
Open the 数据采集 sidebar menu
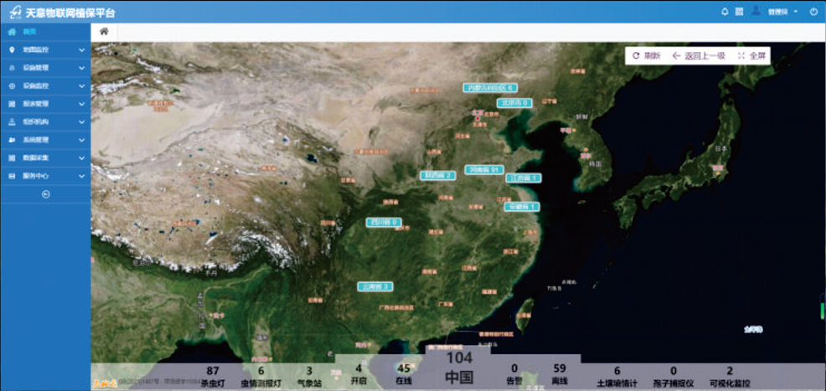click(x=36, y=157)
